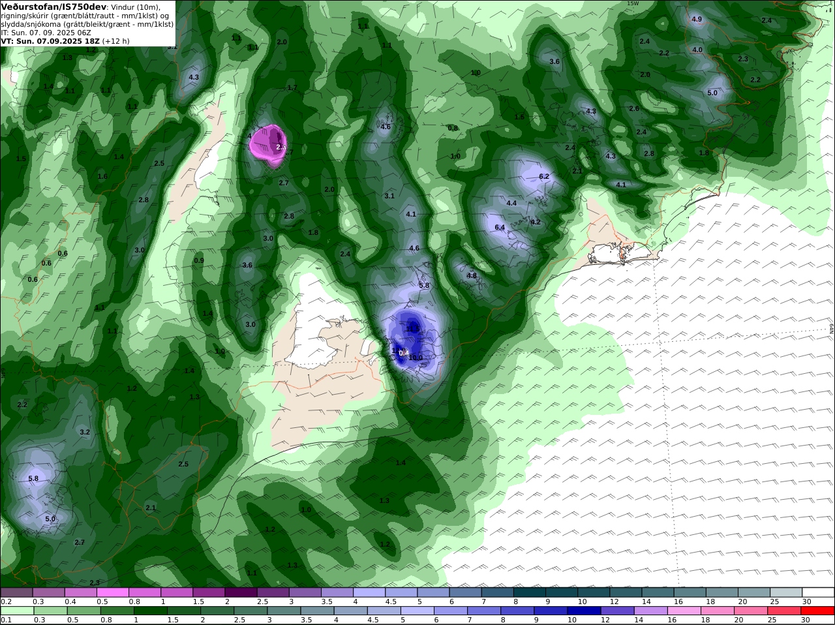
Task: Click the 2.6 precipitation value
Action: click(x=634, y=109)
